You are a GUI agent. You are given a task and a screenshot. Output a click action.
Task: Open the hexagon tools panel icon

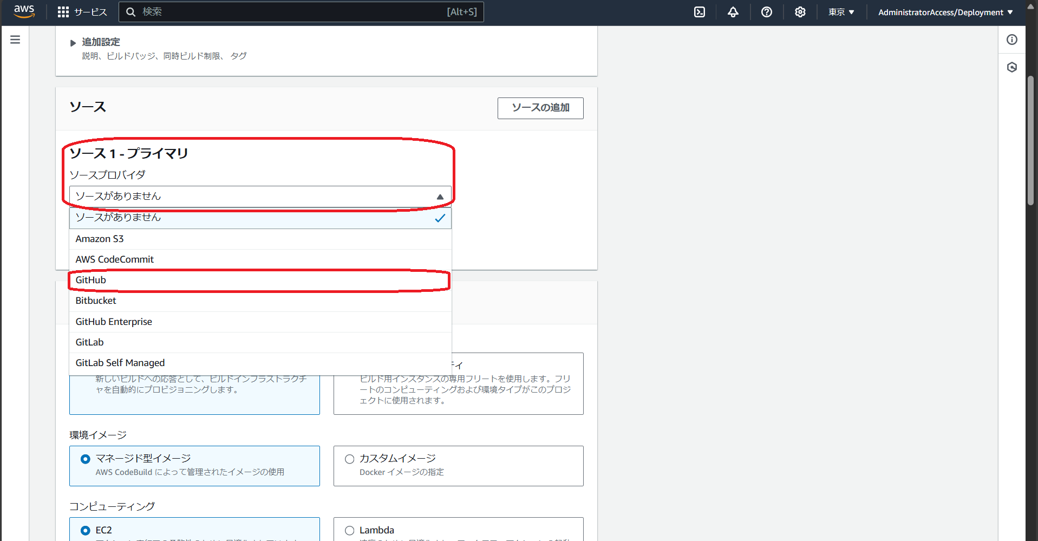[x=1012, y=67]
